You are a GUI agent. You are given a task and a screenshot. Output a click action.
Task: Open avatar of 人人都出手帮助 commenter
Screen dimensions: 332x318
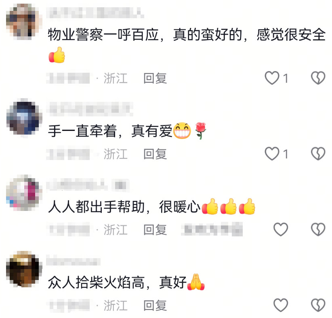click(x=24, y=193)
